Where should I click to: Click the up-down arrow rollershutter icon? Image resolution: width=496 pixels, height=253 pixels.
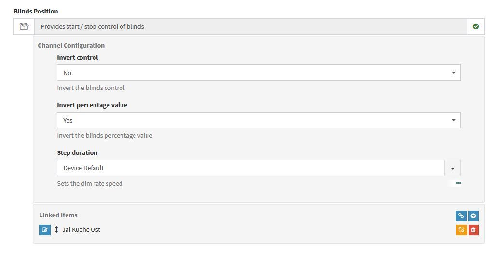56,230
